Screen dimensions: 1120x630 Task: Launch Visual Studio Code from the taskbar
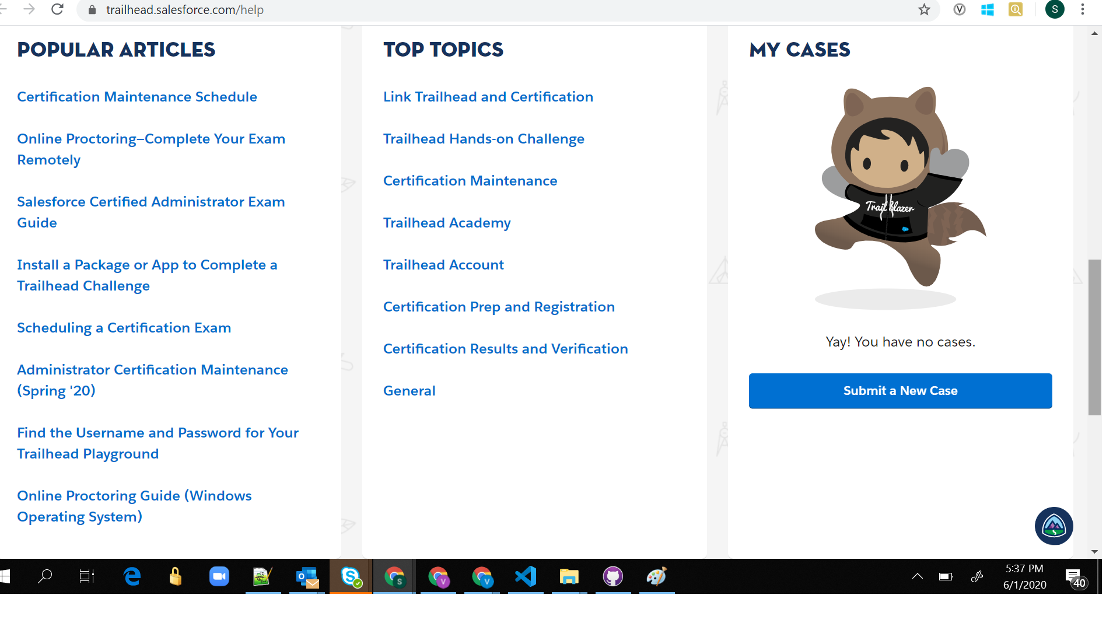click(x=526, y=577)
